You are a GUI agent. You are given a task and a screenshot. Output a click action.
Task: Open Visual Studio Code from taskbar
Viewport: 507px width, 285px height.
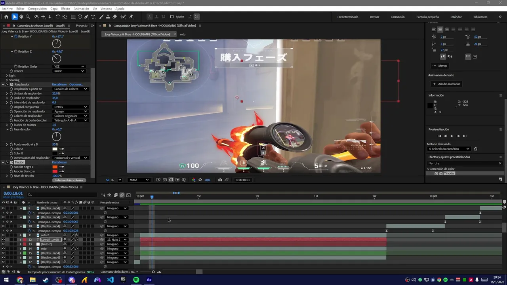[x=110, y=280]
